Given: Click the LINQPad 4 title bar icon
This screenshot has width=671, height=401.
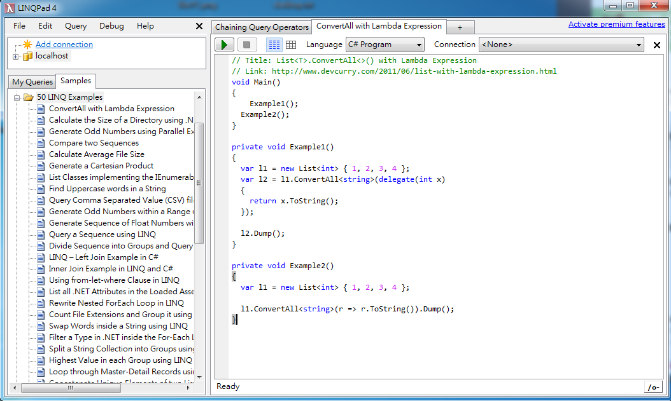Looking at the screenshot, I should click(10, 8).
